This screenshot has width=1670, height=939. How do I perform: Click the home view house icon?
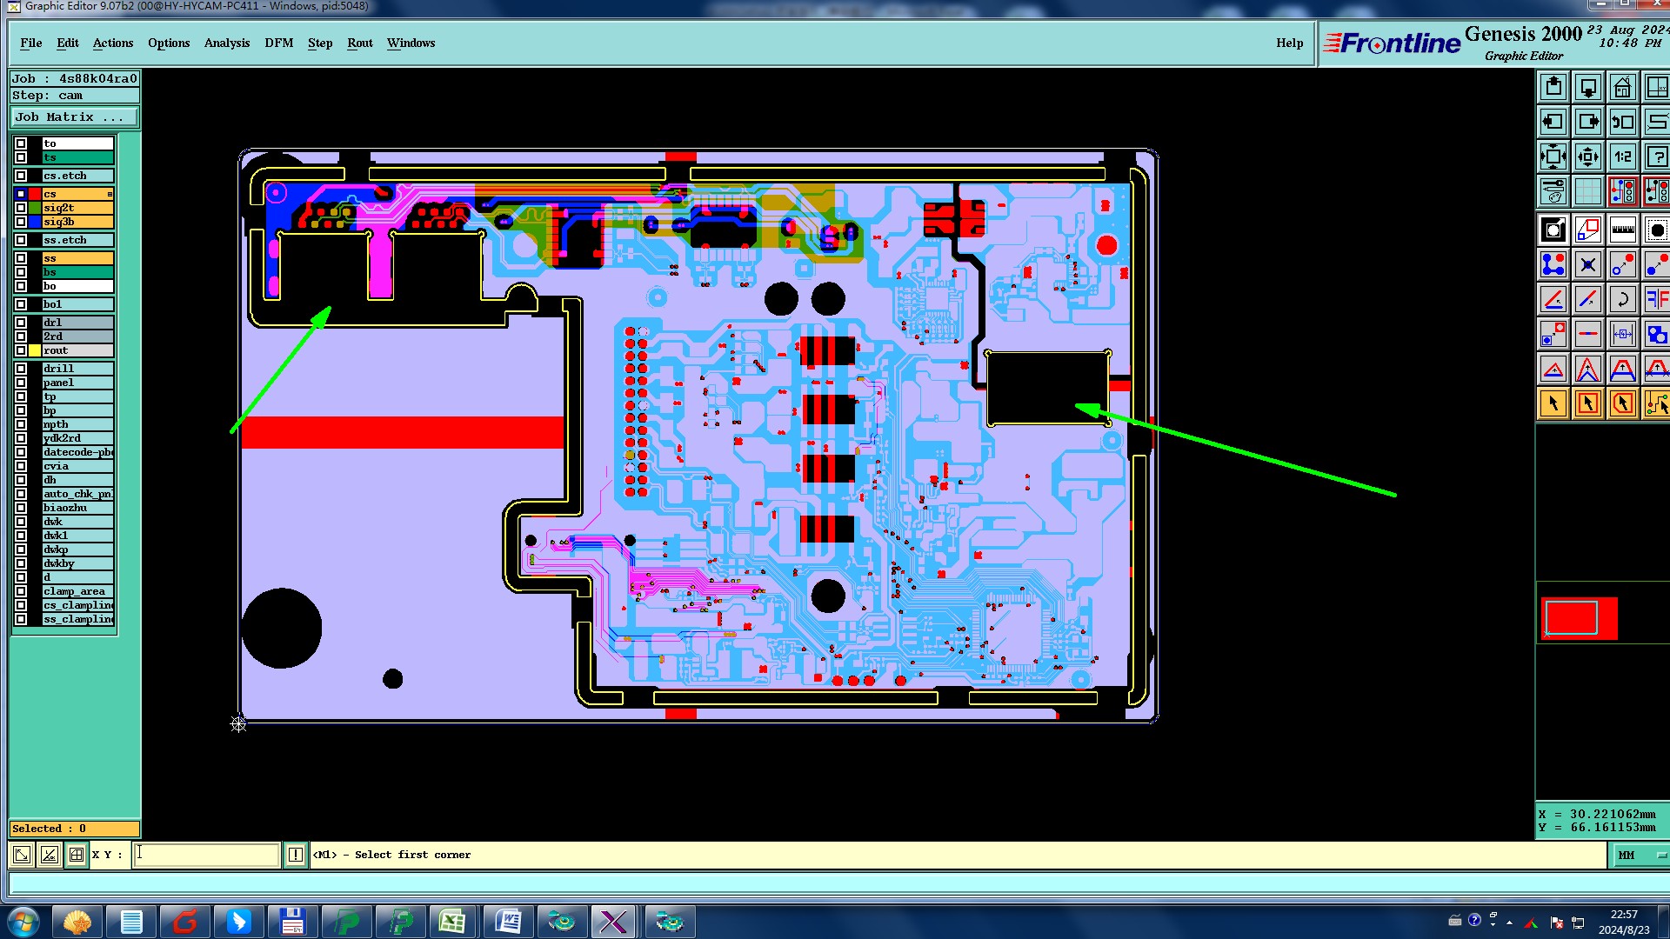(x=1622, y=88)
